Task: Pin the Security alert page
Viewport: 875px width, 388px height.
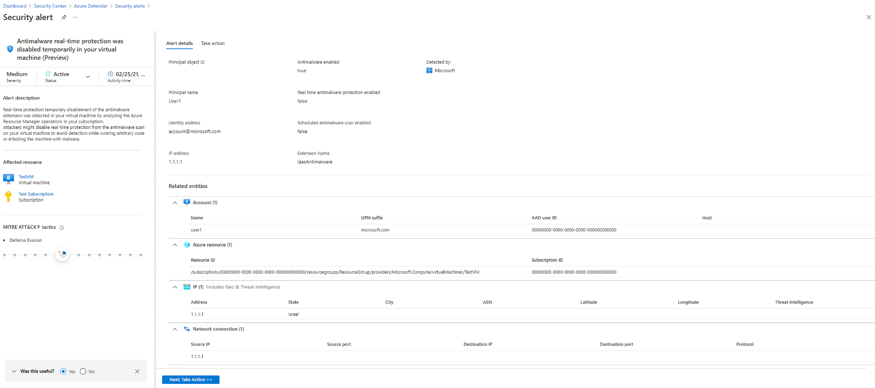Action: (x=64, y=17)
